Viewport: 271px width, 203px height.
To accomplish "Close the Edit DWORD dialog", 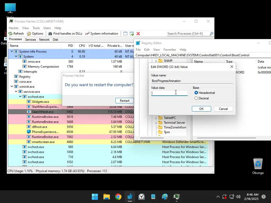I will point(232,67).
